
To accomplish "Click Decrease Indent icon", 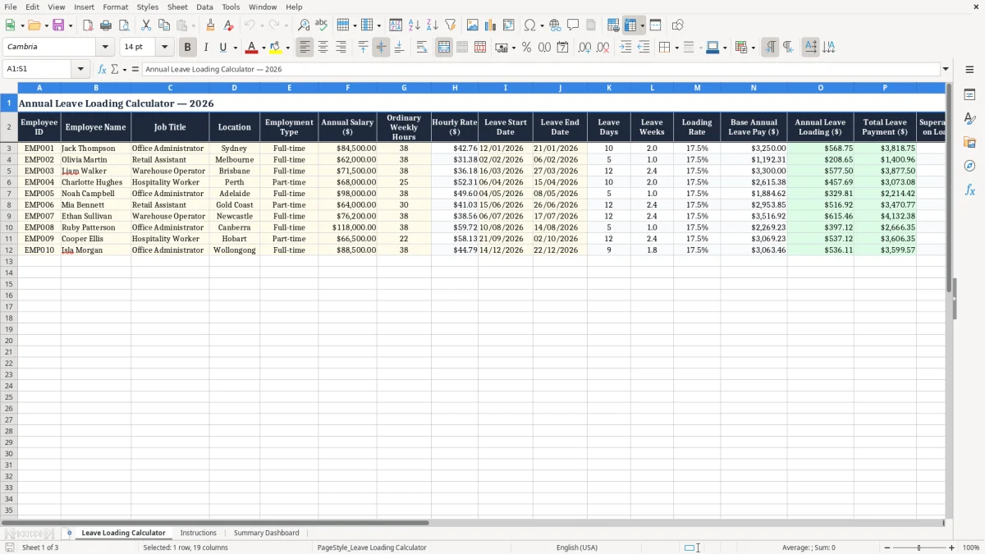I will [x=644, y=48].
